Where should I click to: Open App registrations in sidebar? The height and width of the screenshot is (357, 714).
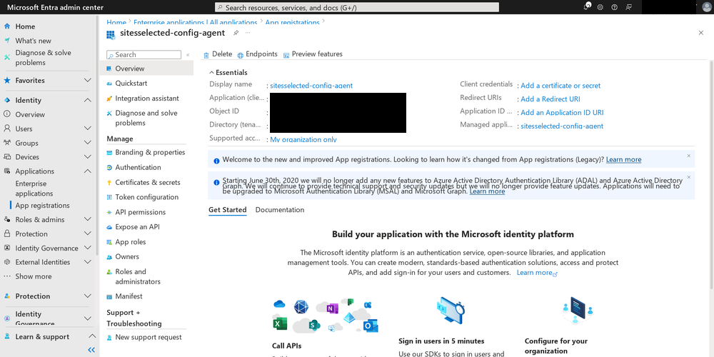42,206
